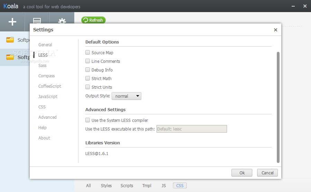Filter files by JS
The width and height of the screenshot is (311, 192).
point(164,186)
